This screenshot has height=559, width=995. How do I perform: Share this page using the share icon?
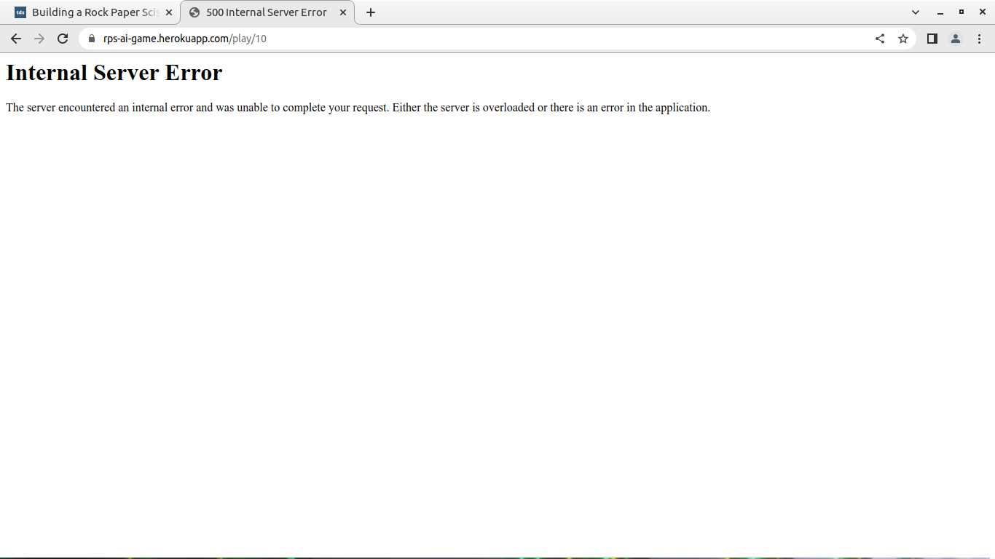880,39
